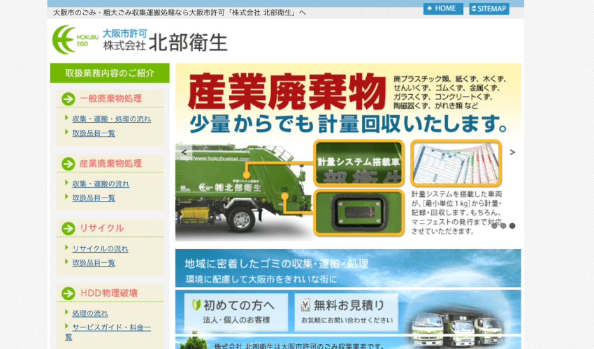Open the 無料お見積り button

[x=346, y=313]
